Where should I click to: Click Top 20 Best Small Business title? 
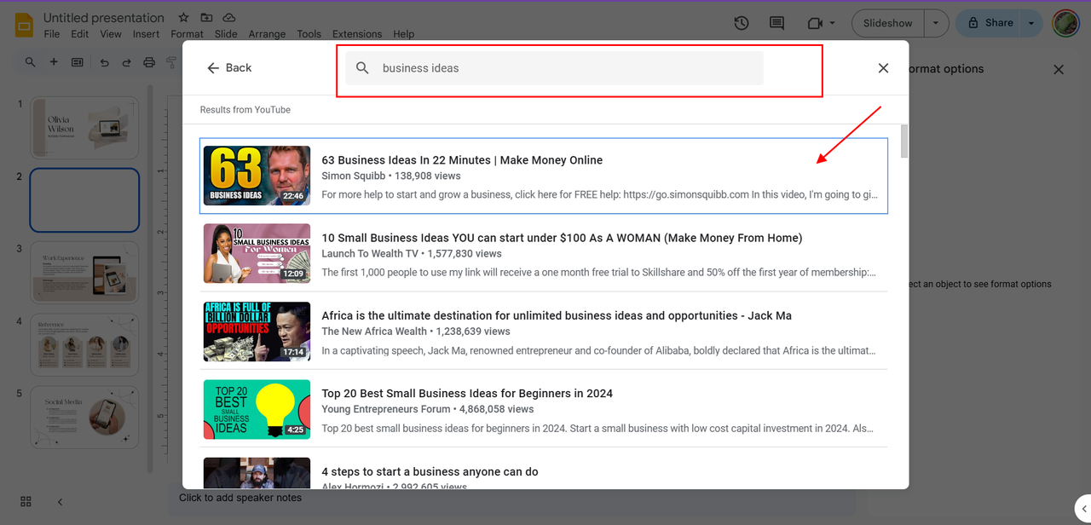(467, 394)
